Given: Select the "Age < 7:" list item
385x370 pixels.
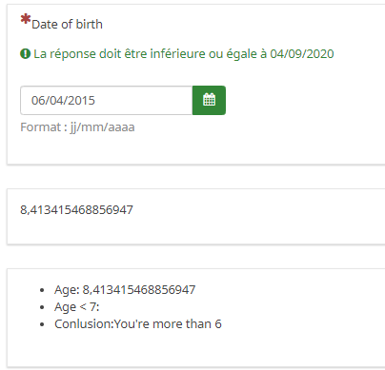Looking at the screenshot, I should [x=77, y=307].
